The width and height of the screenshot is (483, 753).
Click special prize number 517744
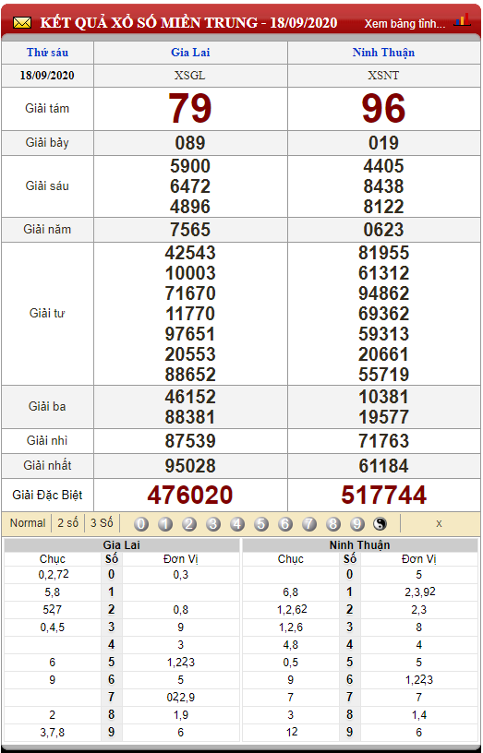(383, 496)
